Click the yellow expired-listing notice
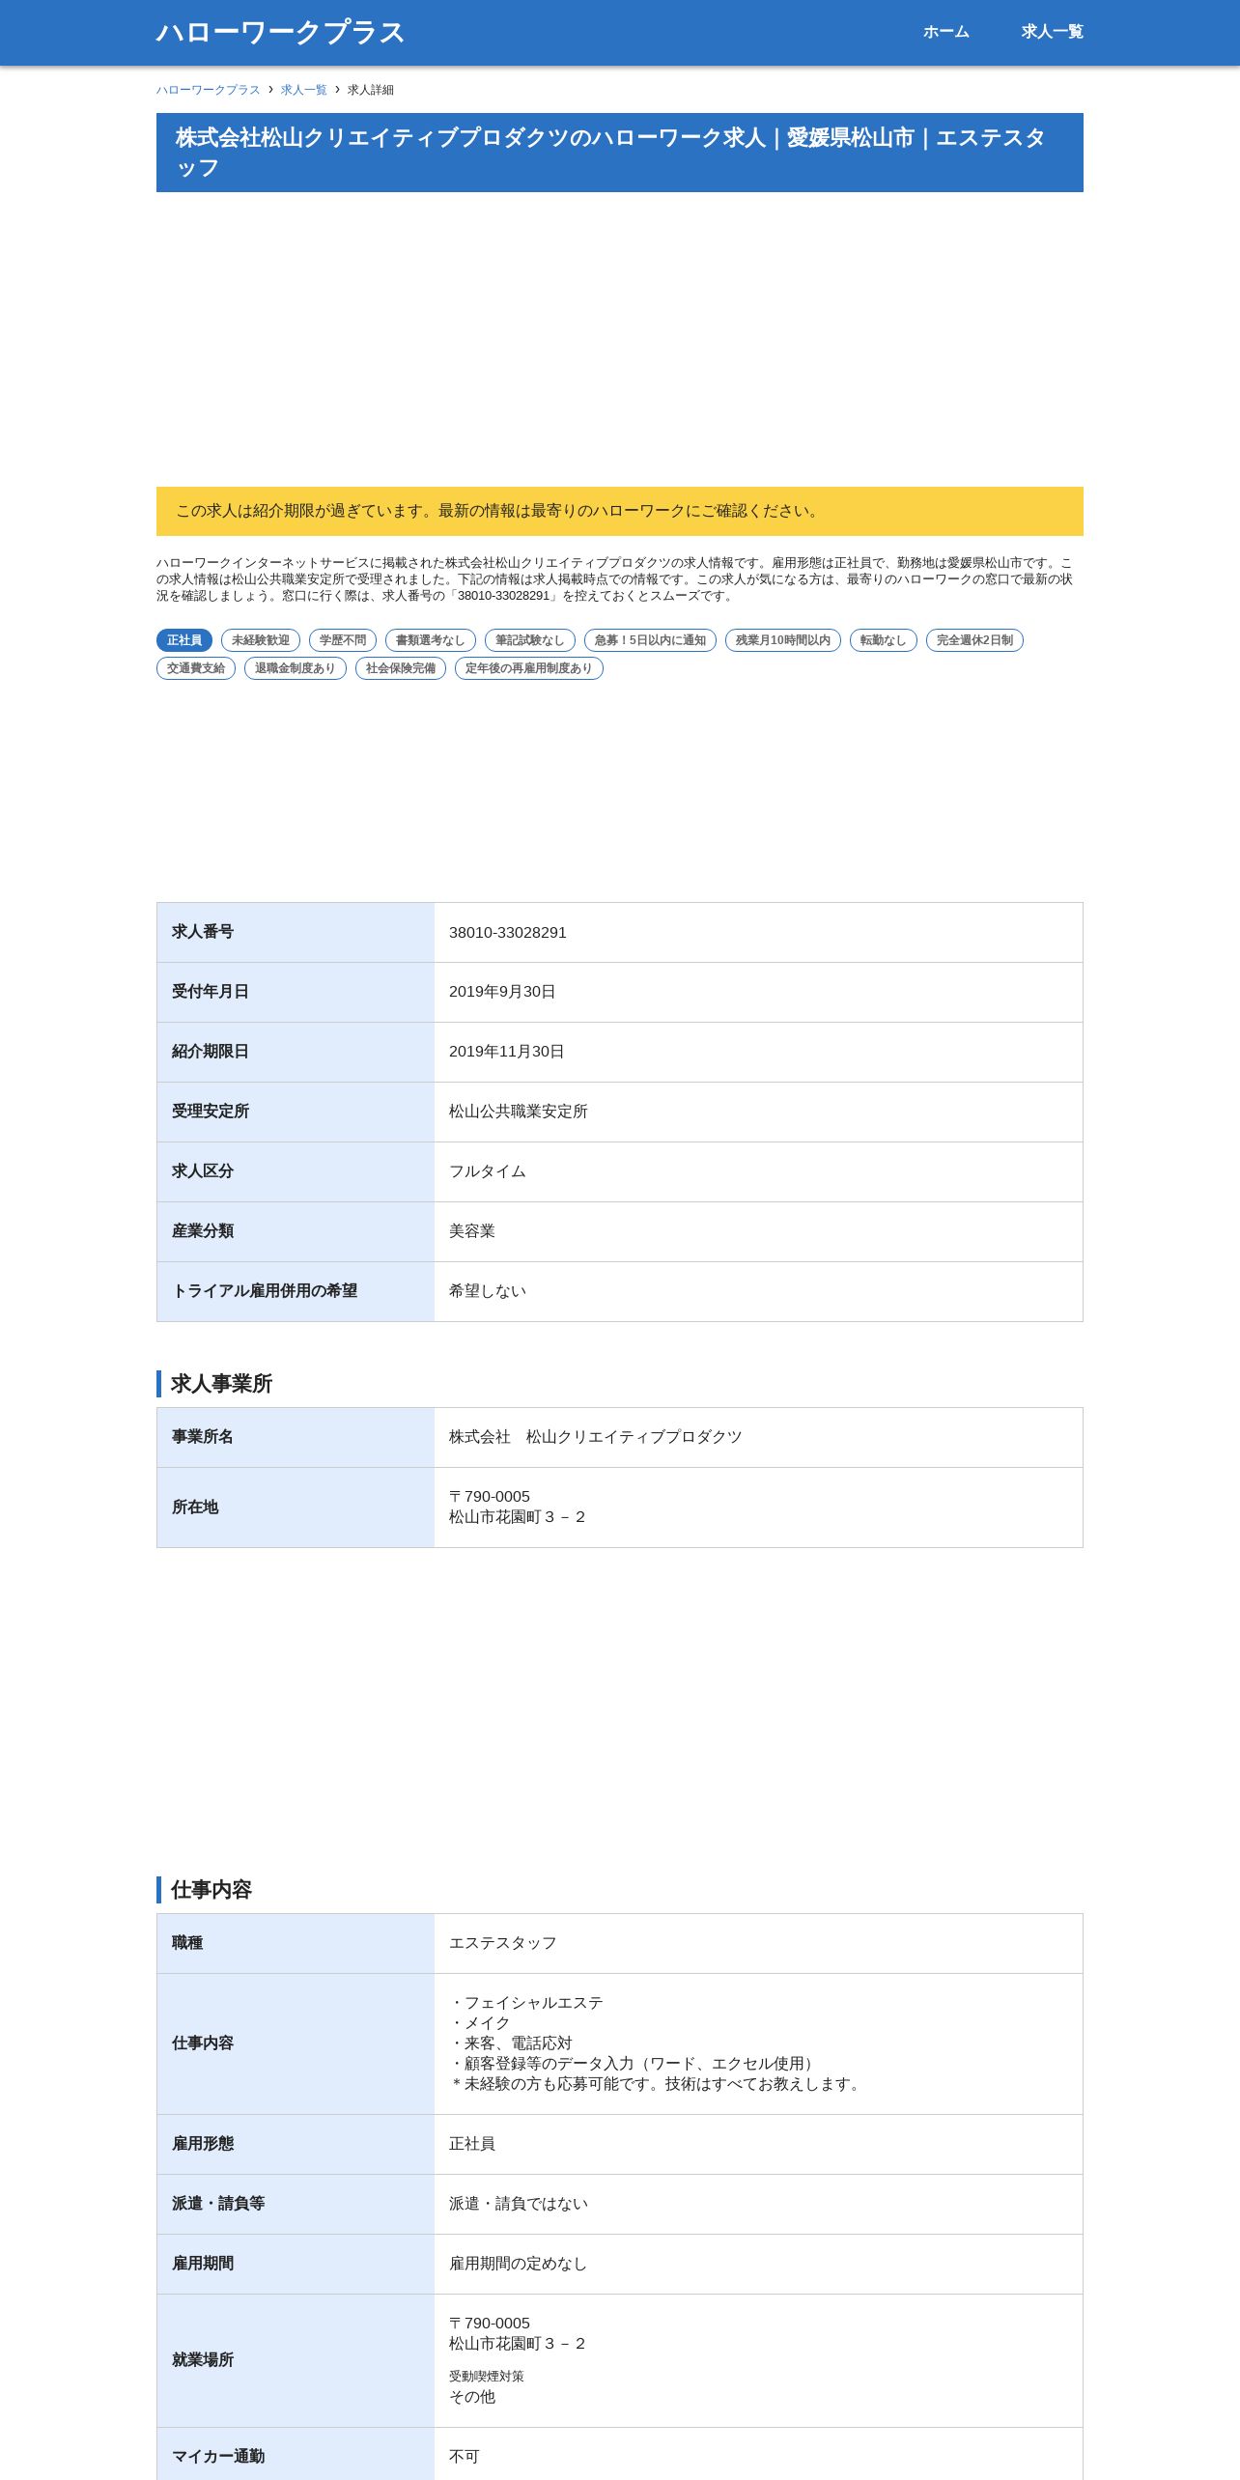Screen dimensions: 1240x2480 tap(620, 511)
